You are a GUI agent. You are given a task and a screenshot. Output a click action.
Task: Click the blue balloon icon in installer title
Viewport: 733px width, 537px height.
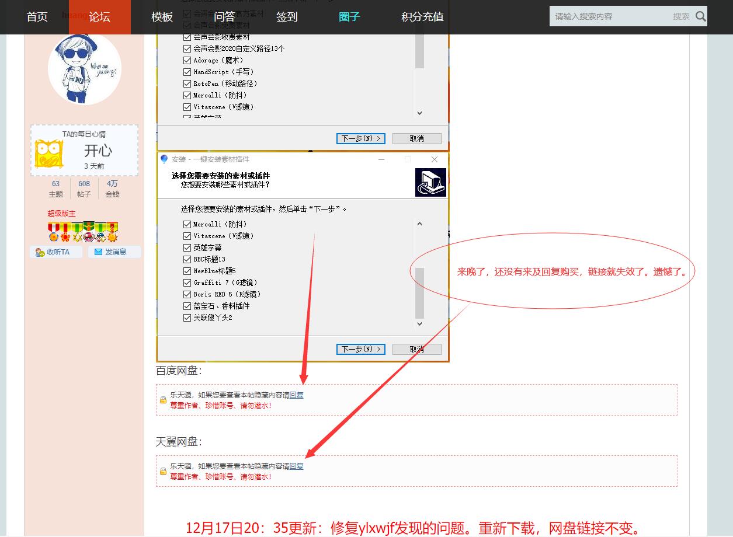click(164, 159)
